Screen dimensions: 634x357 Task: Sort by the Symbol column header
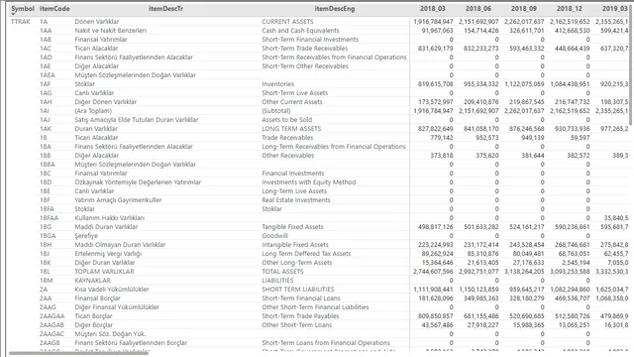pyautogui.click(x=22, y=9)
